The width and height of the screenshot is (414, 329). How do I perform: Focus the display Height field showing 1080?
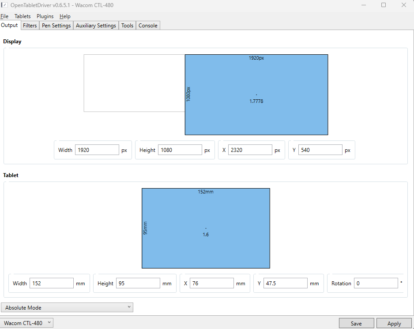click(180, 150)
